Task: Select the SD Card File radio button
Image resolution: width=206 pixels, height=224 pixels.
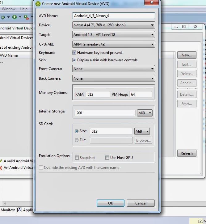Action: point(77,140)
